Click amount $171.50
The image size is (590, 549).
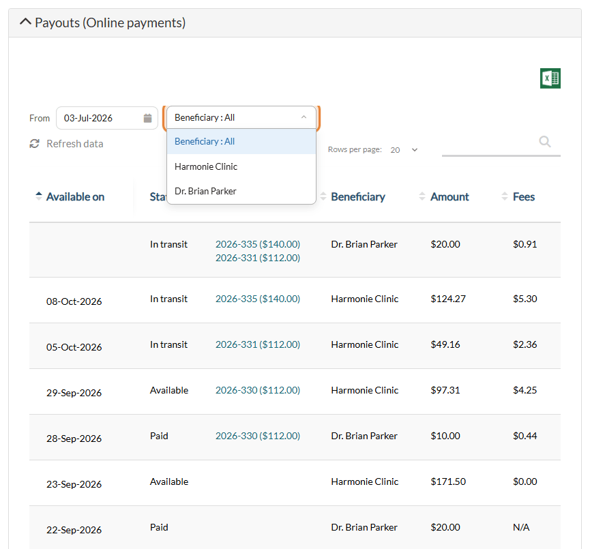coord(448,481)
